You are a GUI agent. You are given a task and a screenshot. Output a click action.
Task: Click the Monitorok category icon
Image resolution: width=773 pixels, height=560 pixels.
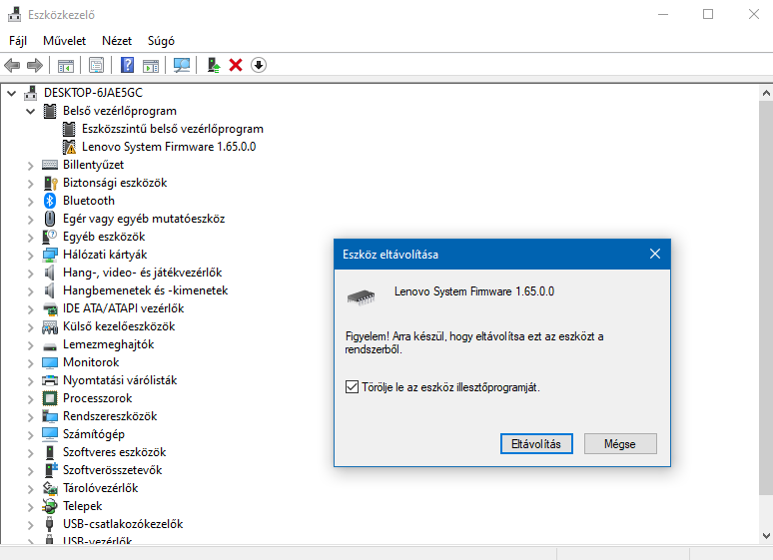50,362
